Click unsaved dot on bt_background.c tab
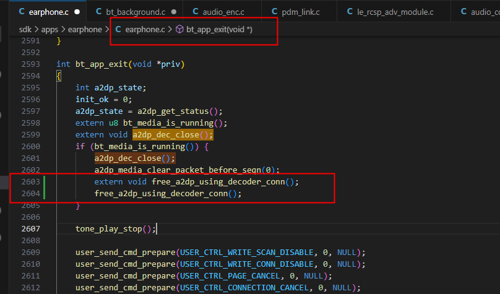The width and height of the screenshot is (500, 294). [x=174, y=12]
